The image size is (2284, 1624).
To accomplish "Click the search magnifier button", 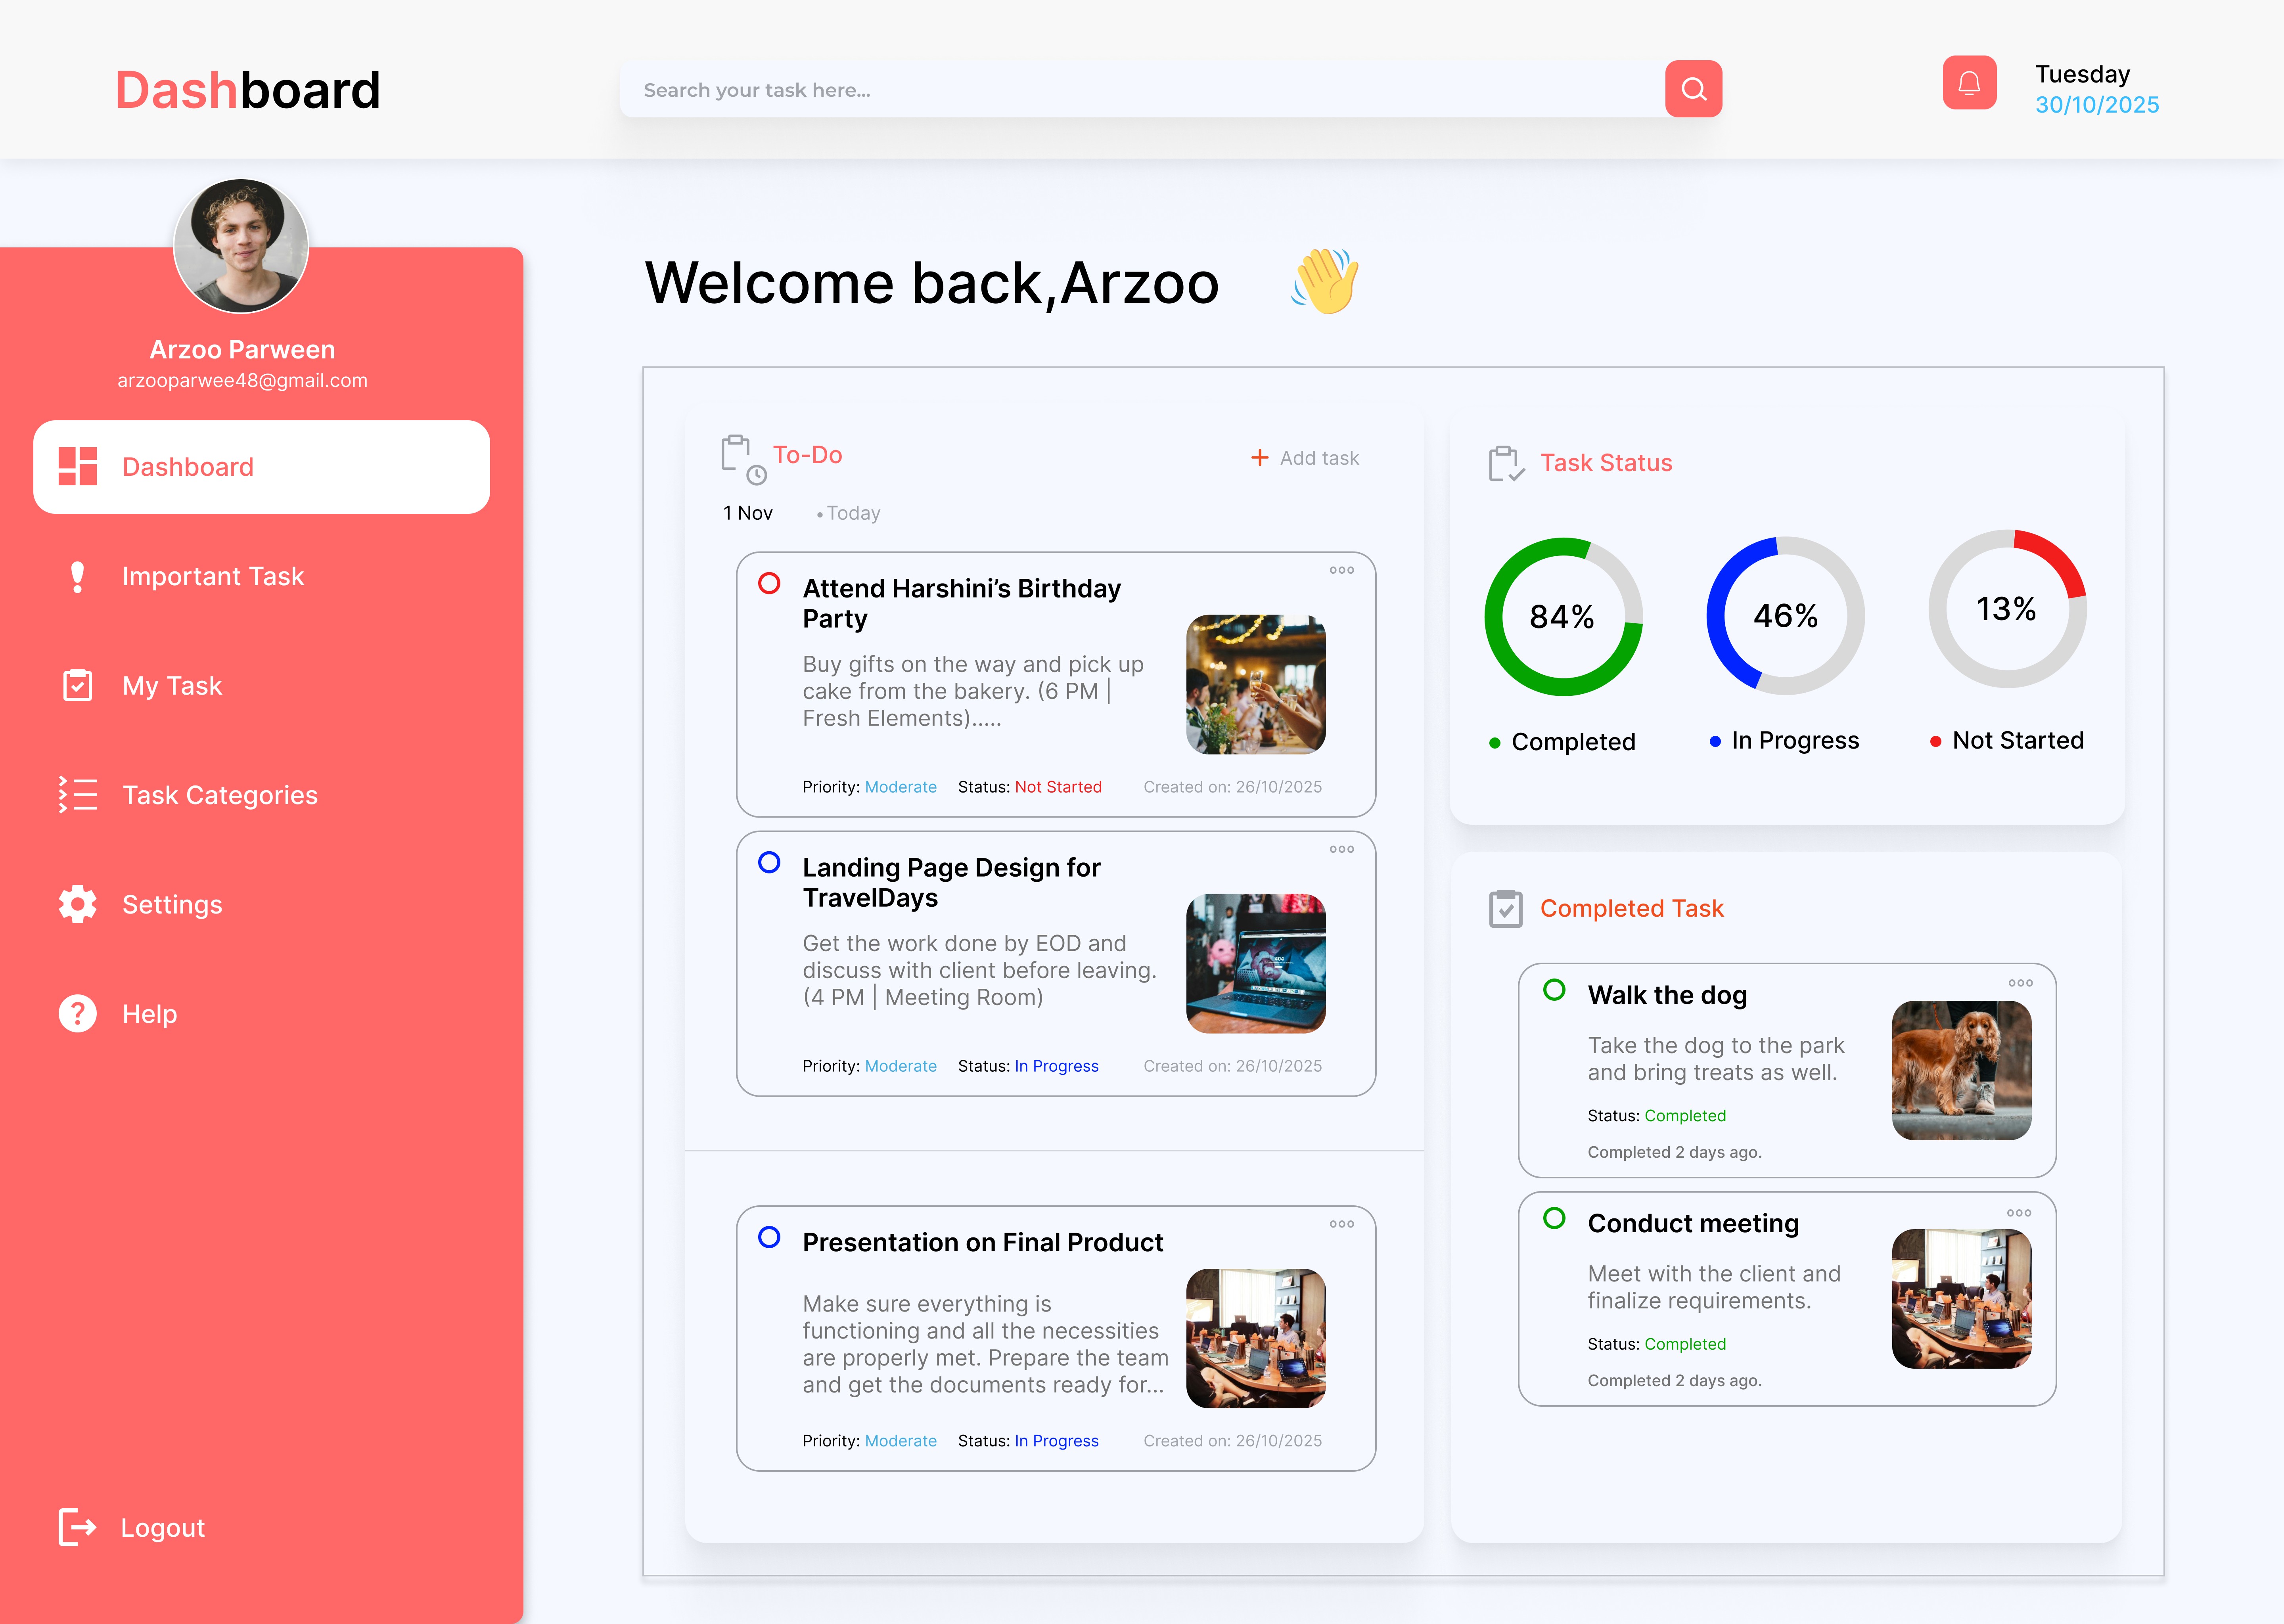I will (x=1693, y=89).
